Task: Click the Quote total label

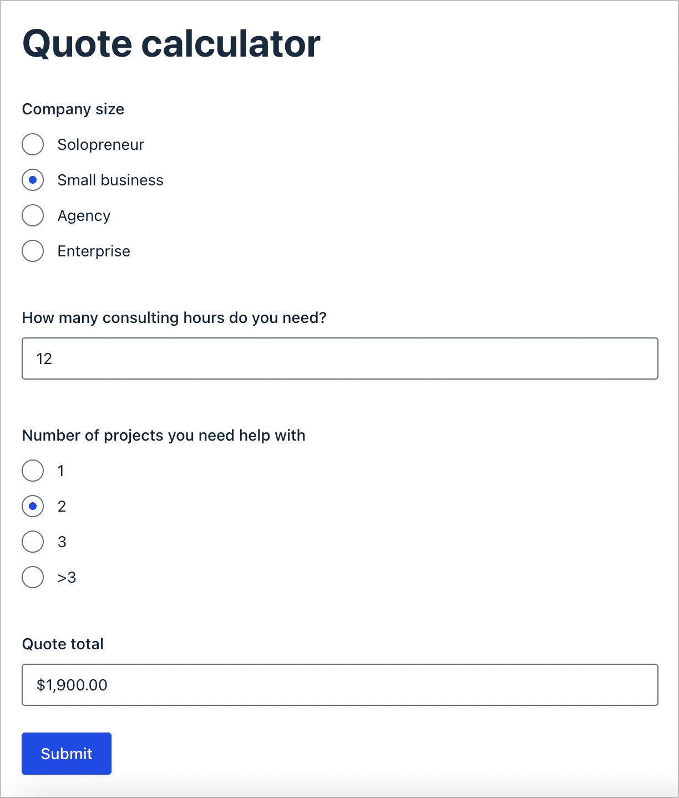Action: point(62,644)
